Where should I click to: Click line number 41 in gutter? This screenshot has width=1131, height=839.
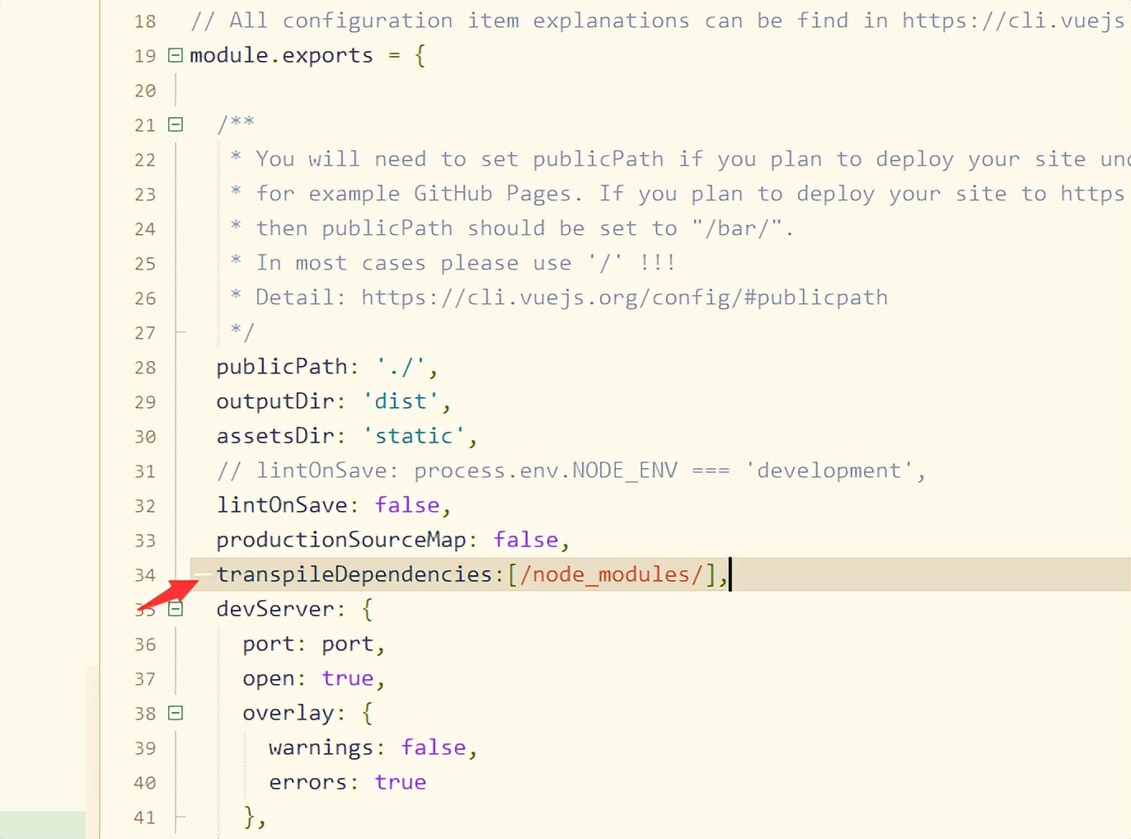click(145, 818)
